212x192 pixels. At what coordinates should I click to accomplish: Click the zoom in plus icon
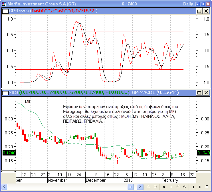[x=185, y=187]
